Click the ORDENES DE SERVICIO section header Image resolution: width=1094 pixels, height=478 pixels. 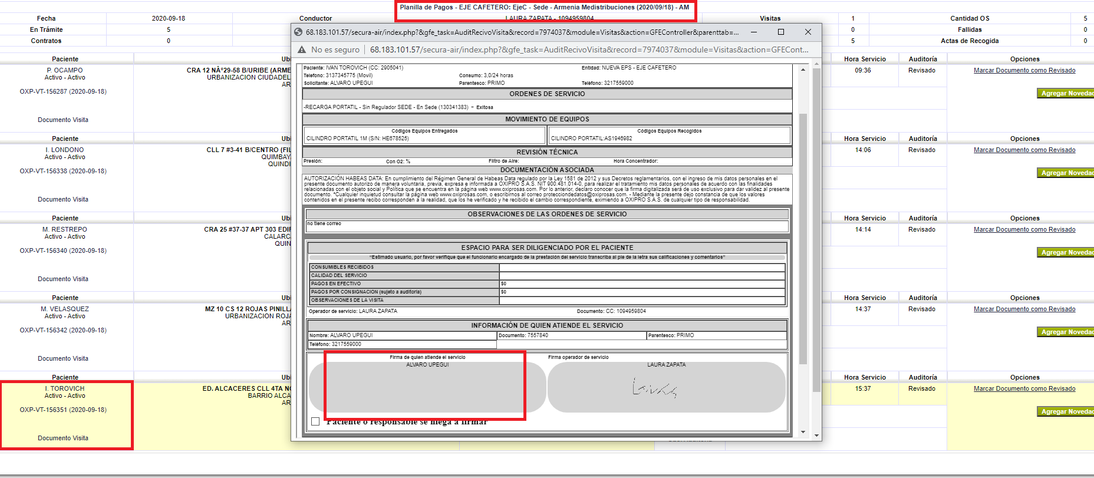pyautogui.click(x=547, y=94)
